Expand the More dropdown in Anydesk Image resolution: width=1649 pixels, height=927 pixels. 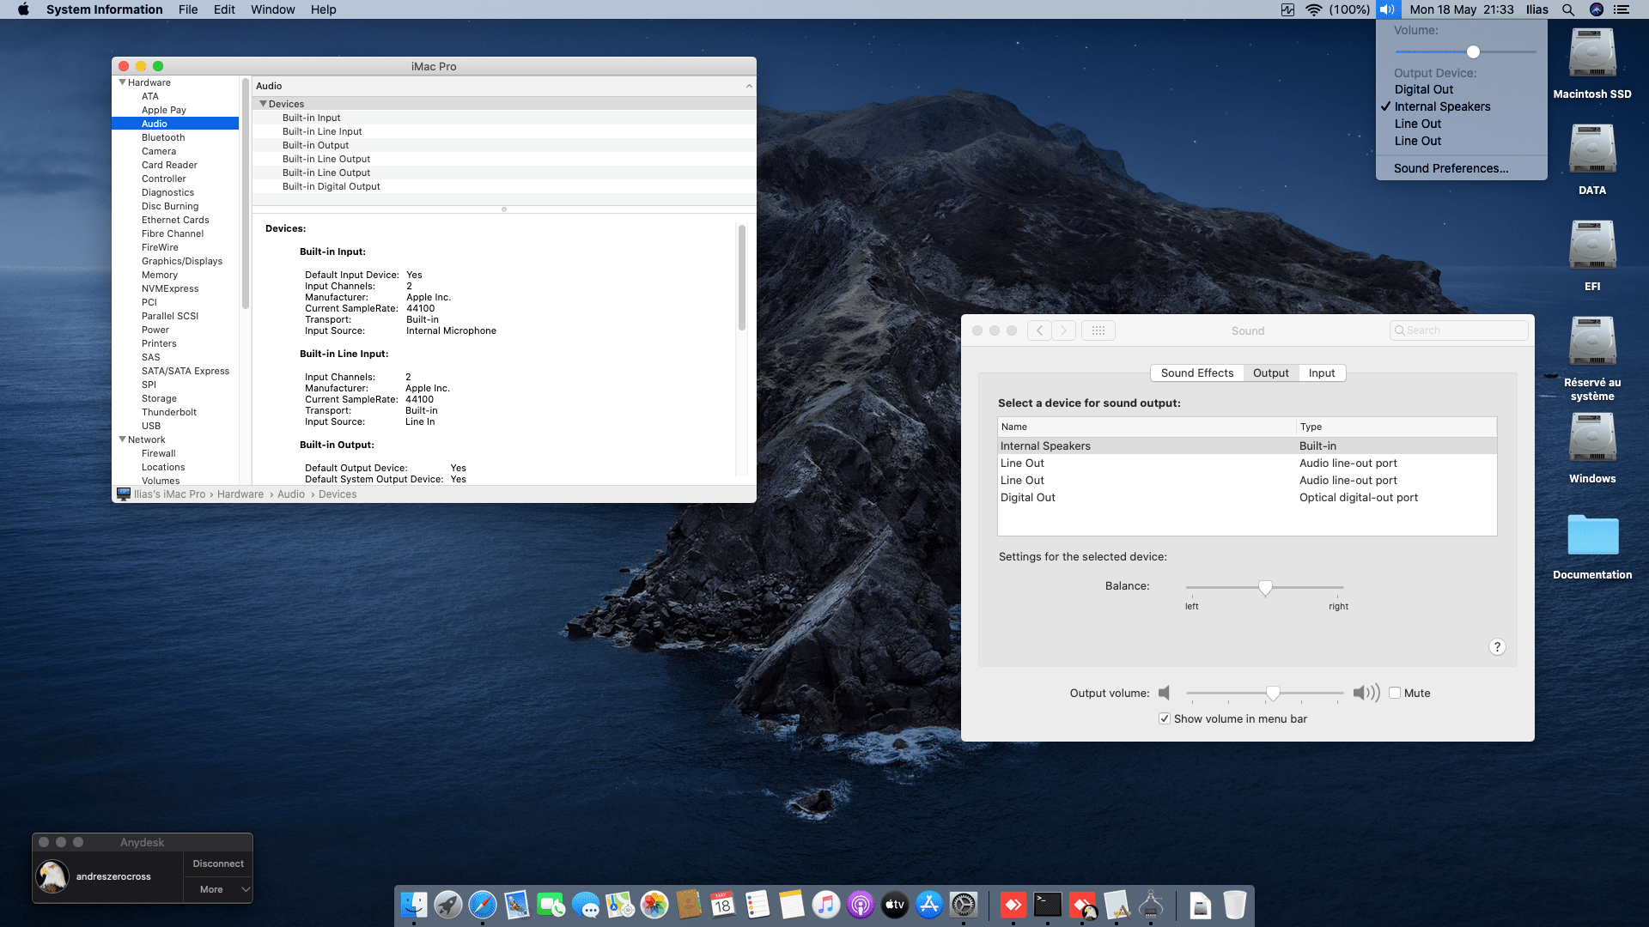218,889
